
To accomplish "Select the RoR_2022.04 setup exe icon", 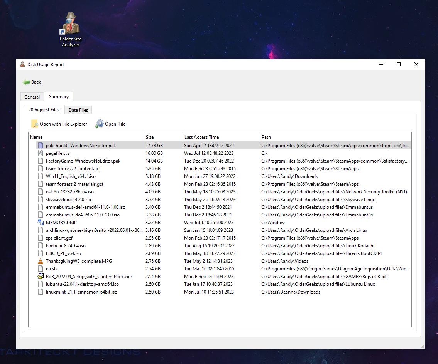I will point(41,277).
